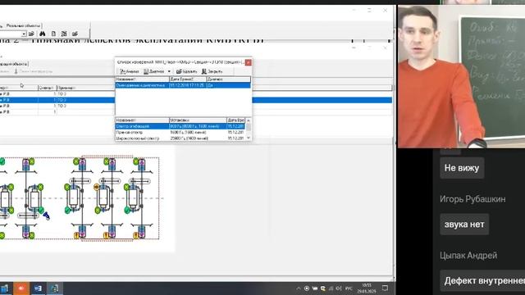Image resolution: width=525 pixels, height=295 pixels.
Task: Click the chat message starting with Дефект
Action: click(482, 280)
